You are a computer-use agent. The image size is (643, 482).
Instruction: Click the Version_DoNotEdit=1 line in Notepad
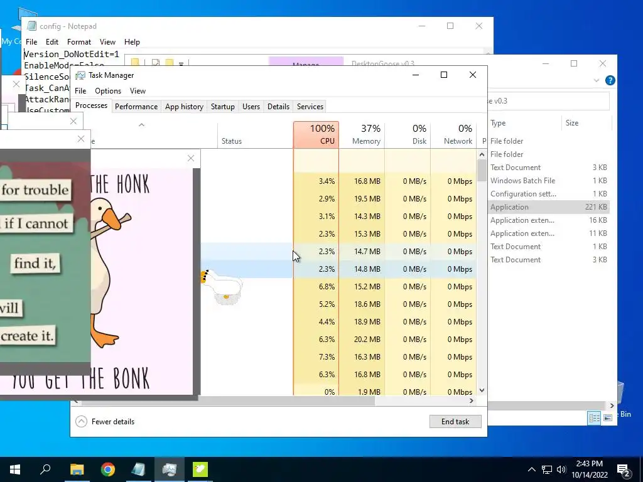click(x=72, y=54)
